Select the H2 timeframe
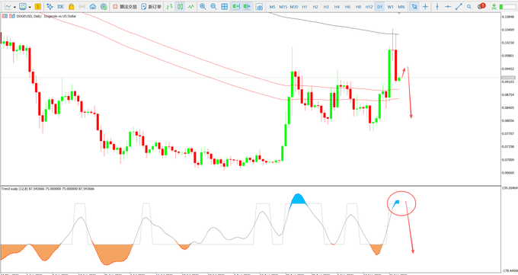This screenshot has width=518, height=275. [315, 7]
